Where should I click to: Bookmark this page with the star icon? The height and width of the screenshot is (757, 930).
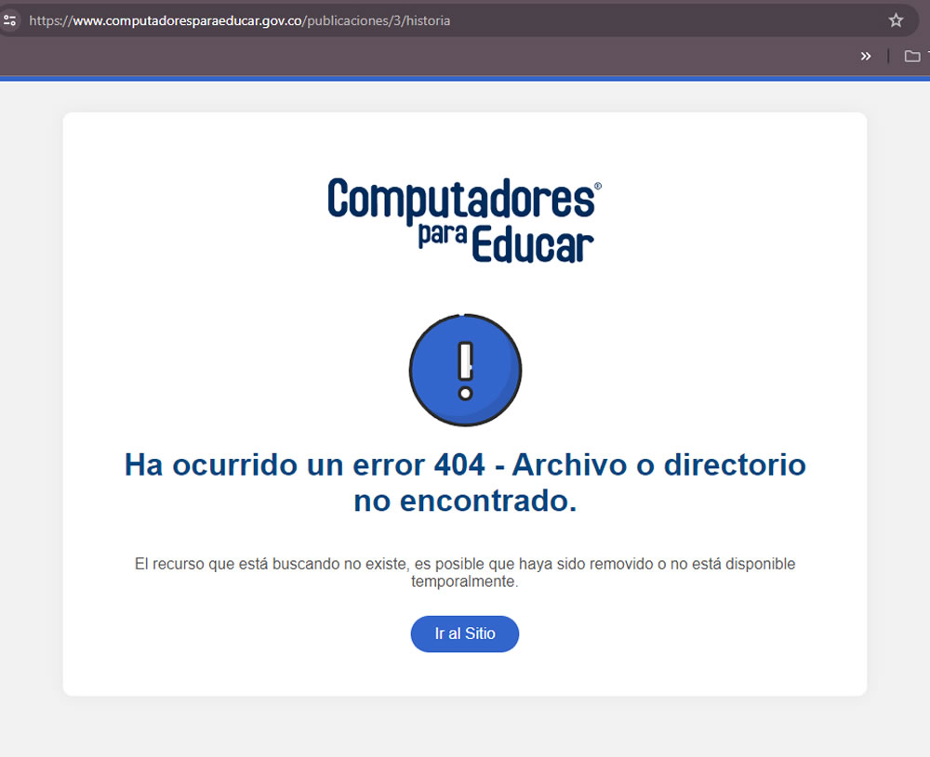click(x=896, y=20)
